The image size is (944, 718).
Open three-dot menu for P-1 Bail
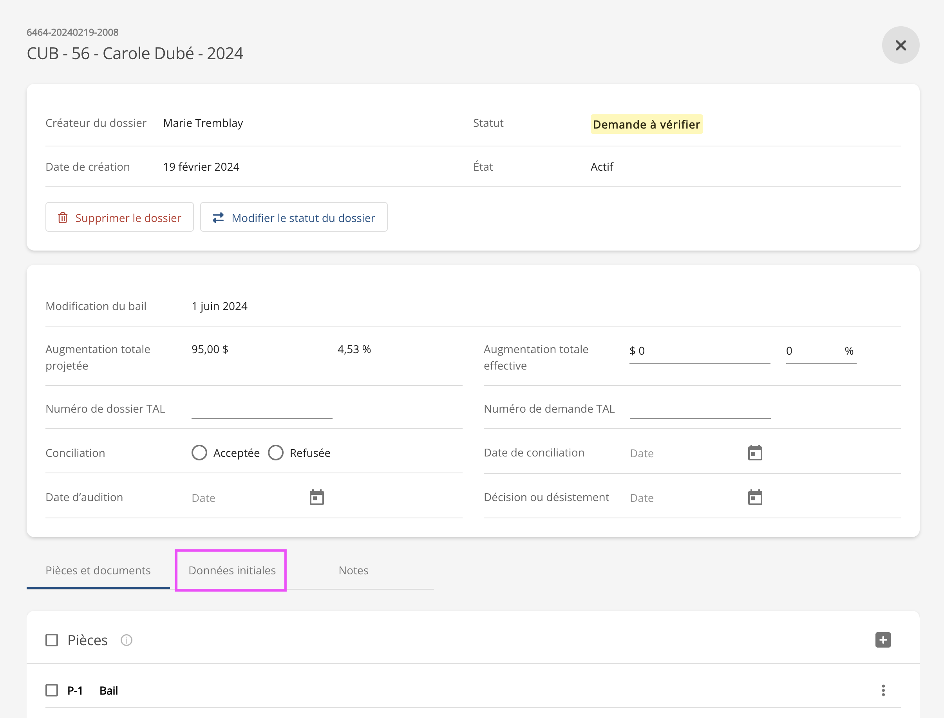[x=883, y=690]
